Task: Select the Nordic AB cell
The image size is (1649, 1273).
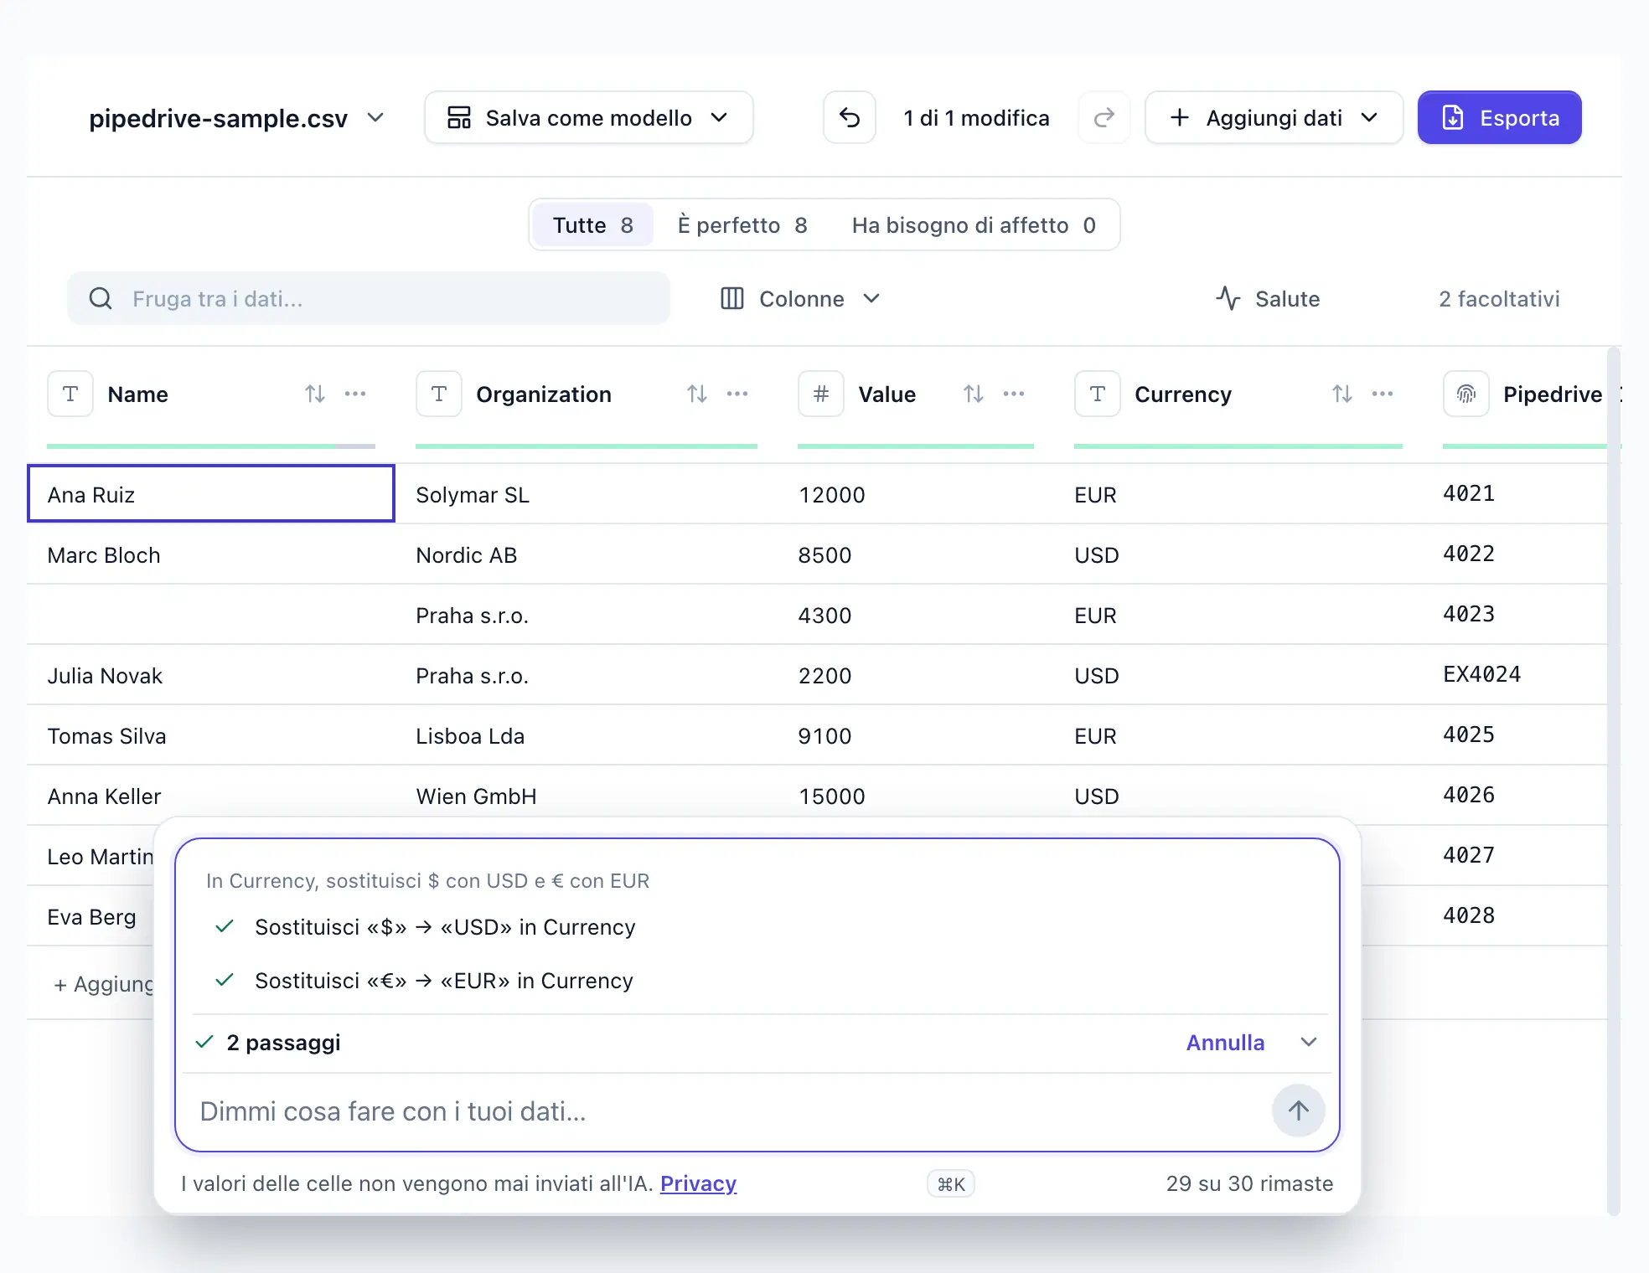Action: pyautogui.click(x=587, y=554)
